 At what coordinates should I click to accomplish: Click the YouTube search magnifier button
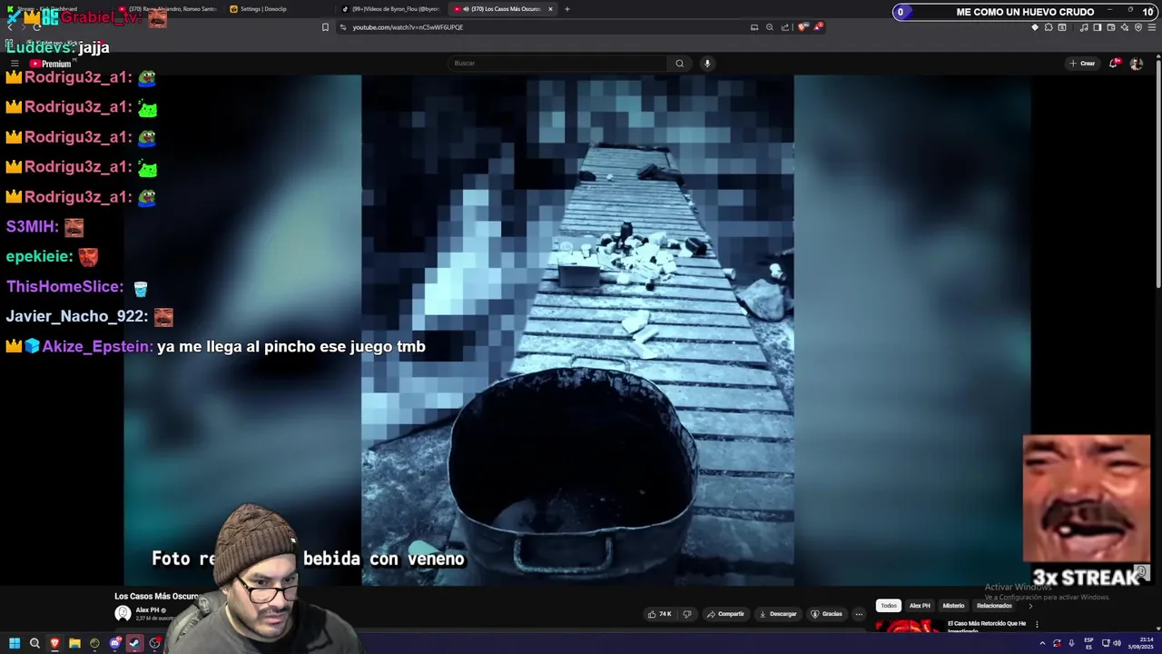coord(679,64)
